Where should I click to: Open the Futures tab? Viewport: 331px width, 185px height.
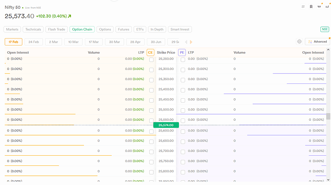click(123, 29)
